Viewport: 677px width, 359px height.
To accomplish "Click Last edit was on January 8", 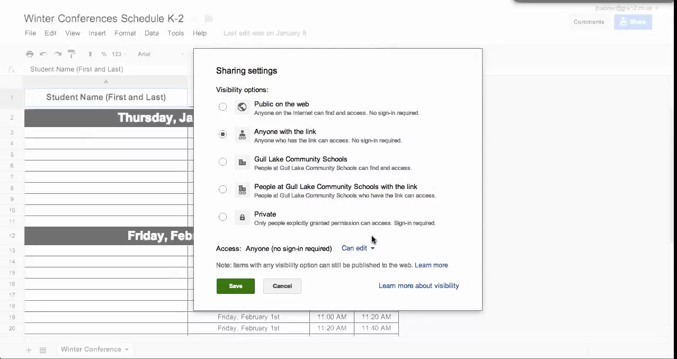I will [x=265, y=33].
